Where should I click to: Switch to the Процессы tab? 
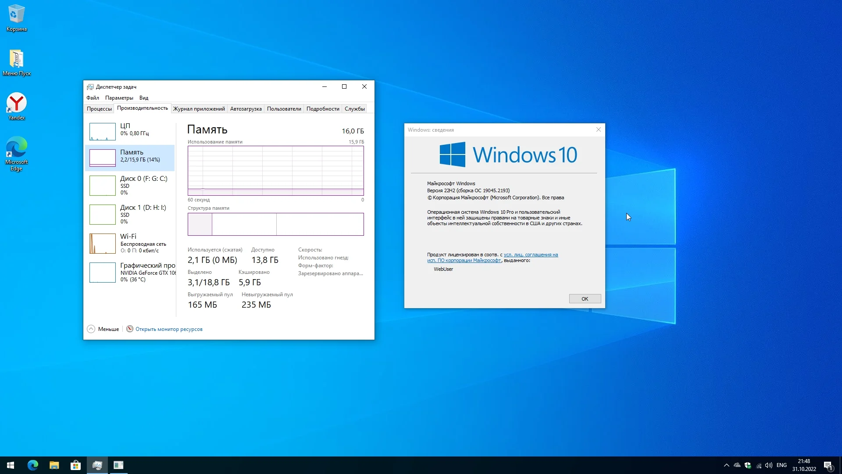click(x=99, y=109)
